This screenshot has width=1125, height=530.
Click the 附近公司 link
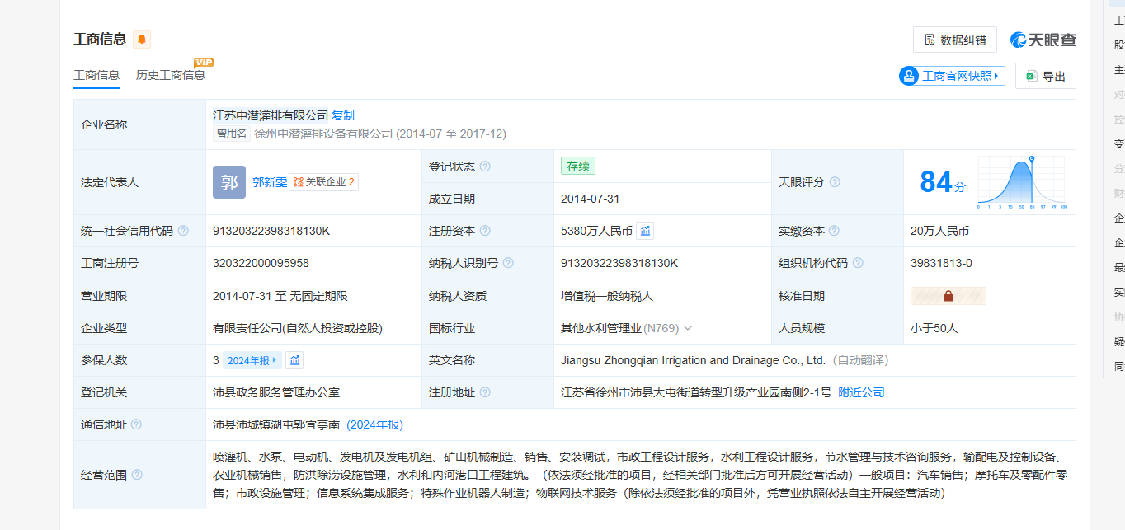pyautogui.click(x=861, y=392)
